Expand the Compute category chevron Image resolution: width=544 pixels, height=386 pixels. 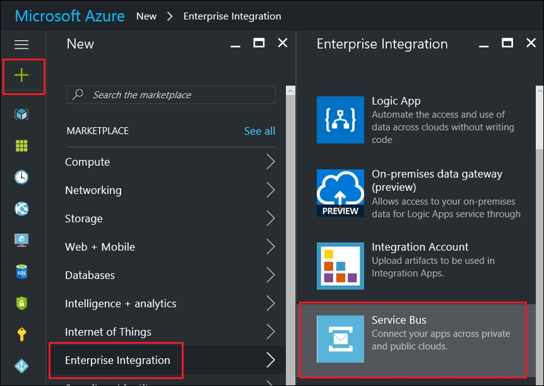[x=271, y=162]
